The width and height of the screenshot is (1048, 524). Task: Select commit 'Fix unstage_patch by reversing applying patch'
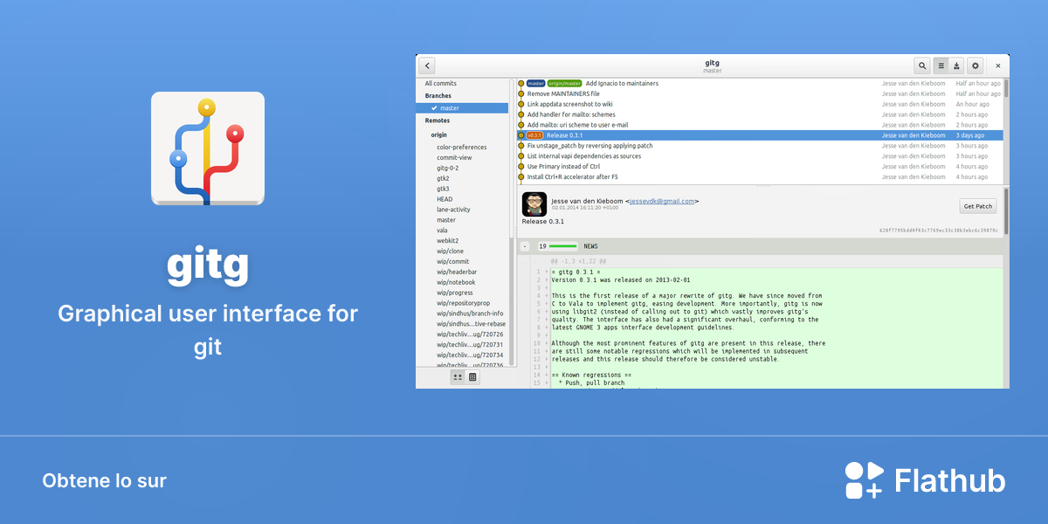tap(759, 146)
